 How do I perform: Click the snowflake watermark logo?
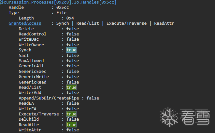[x=169, y=118]
